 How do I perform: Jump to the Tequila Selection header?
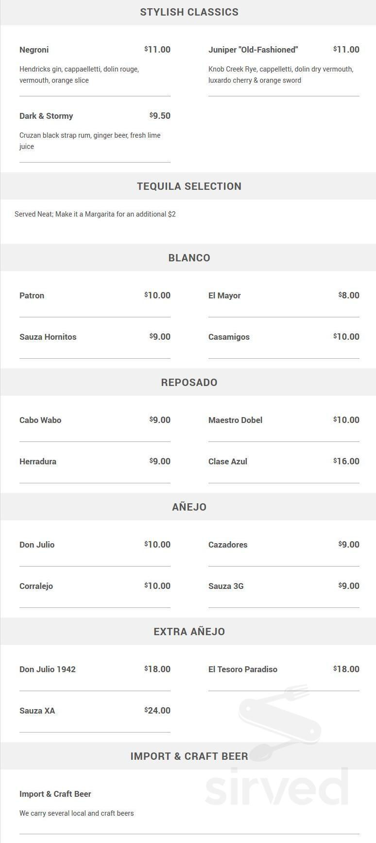pos(189,186)
